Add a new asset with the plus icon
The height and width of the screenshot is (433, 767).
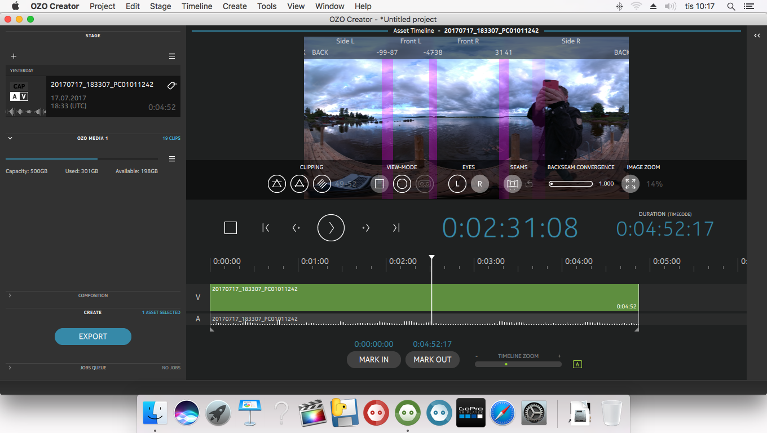click(14, 56)
